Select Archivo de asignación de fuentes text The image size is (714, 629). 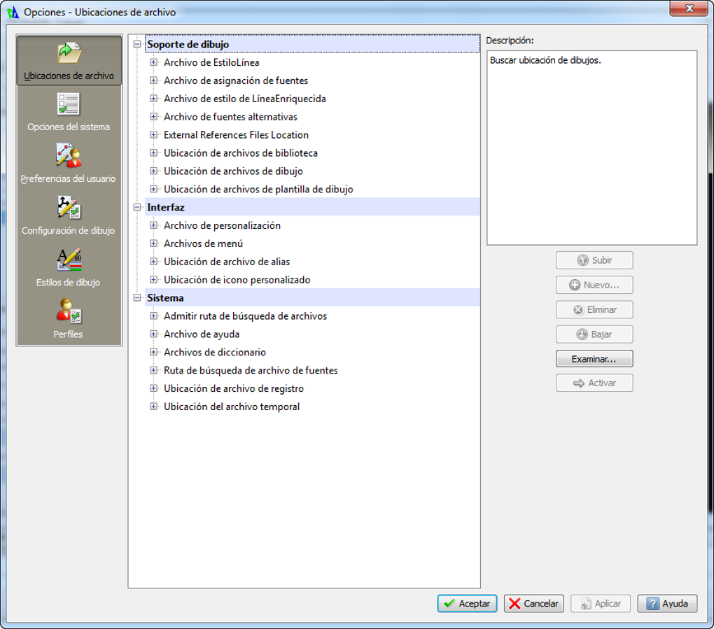236,80
